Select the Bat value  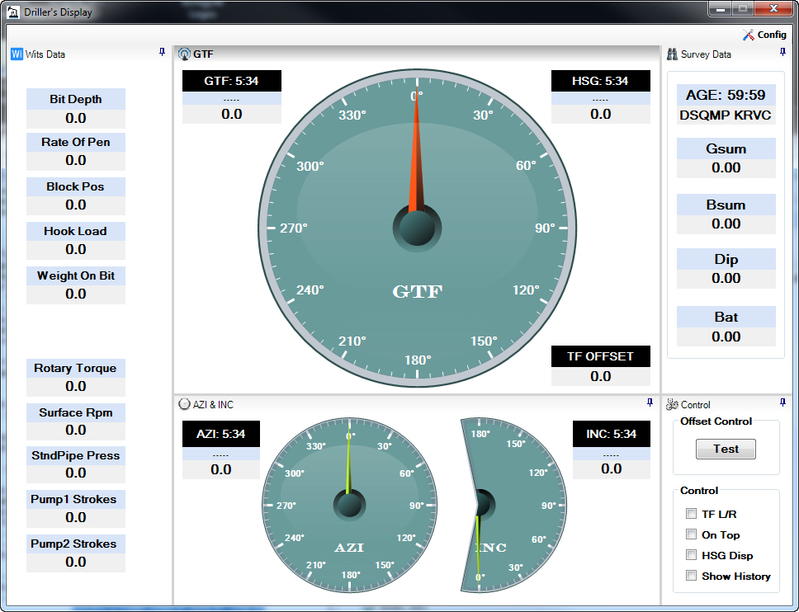coord(726,337)
